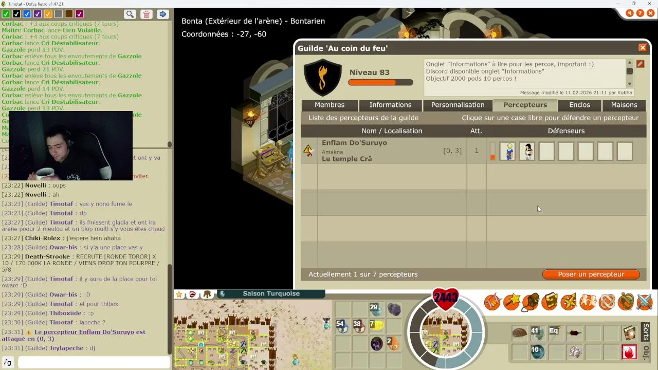Switch to the Obj. side tab
The image size is (658, 370).
[x=646, y=351]
